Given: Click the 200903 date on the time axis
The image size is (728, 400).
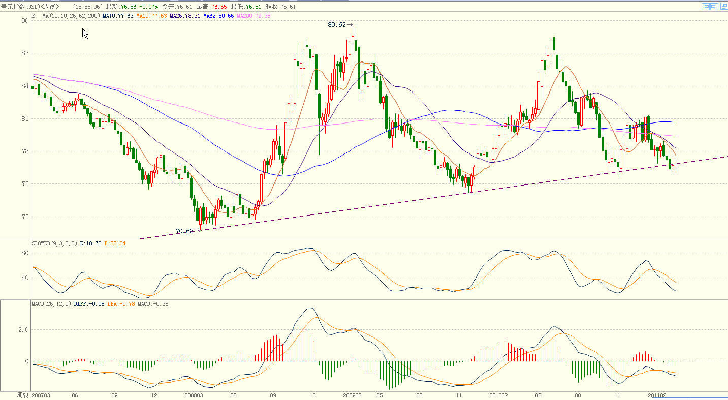Looking at the screenshot, I should coord(352,395).
